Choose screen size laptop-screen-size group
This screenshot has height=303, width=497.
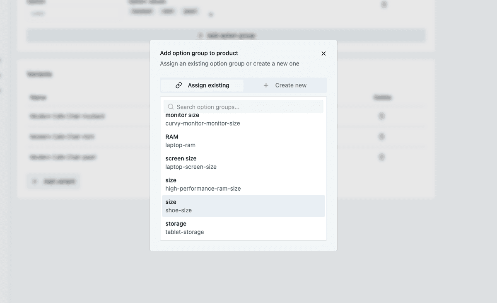[243, 162]
